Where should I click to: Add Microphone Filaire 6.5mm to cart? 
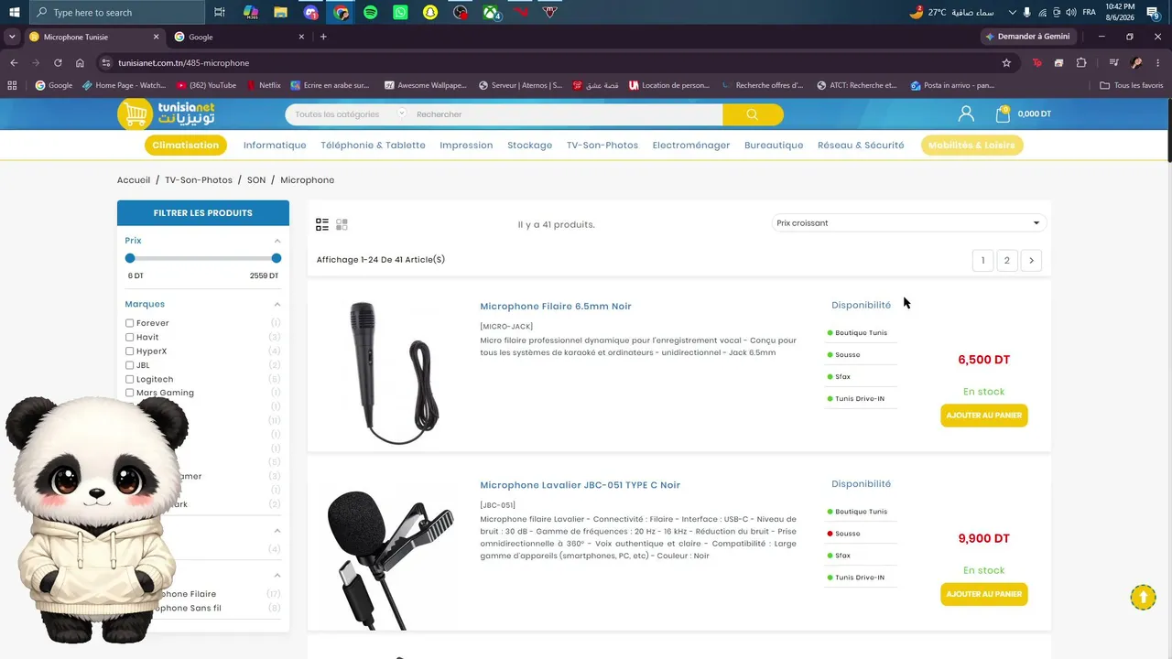click(x=984, y=416)
